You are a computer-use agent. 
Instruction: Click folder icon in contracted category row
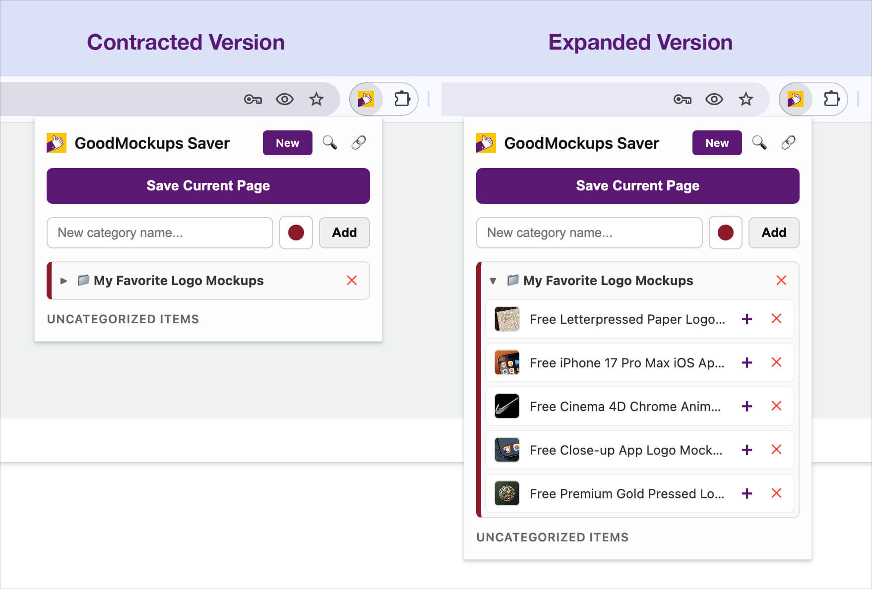(84, 280)
